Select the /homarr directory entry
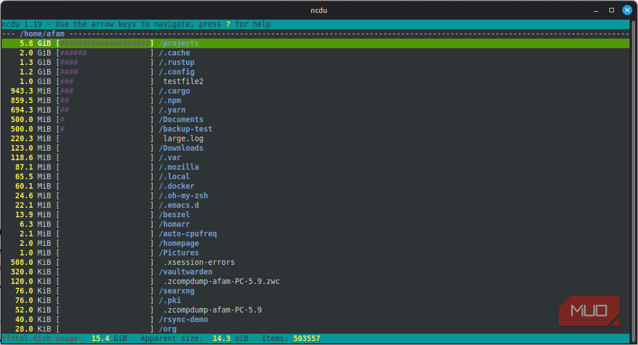Viewport: 638px width, 345px height. click(174, 224)
